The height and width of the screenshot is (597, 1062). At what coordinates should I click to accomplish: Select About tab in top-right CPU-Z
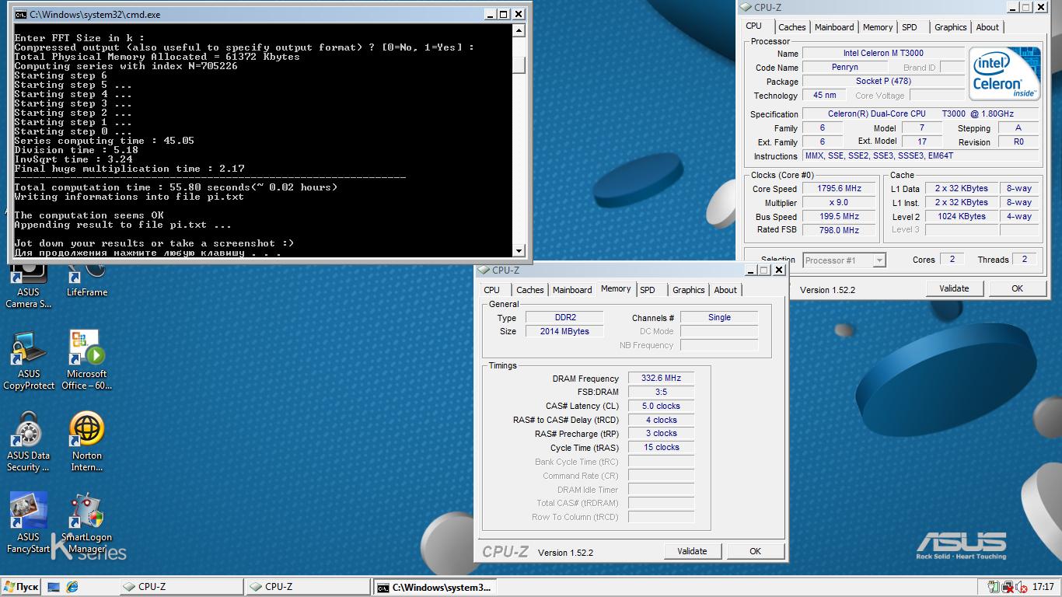click(987, 27)
